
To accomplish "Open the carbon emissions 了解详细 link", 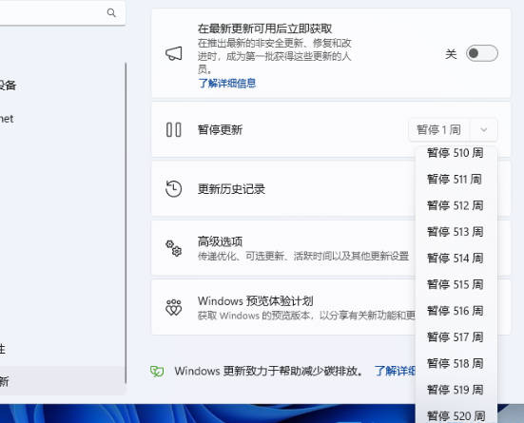I will pos(395,371).
